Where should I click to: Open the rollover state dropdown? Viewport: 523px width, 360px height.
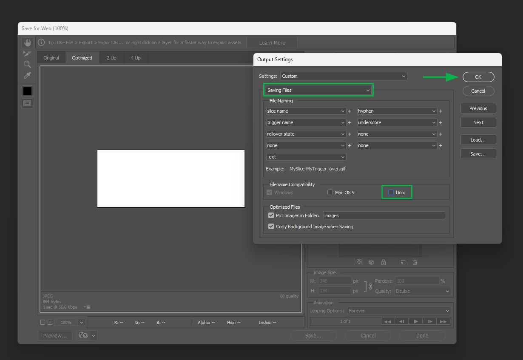tap(306, 134)
